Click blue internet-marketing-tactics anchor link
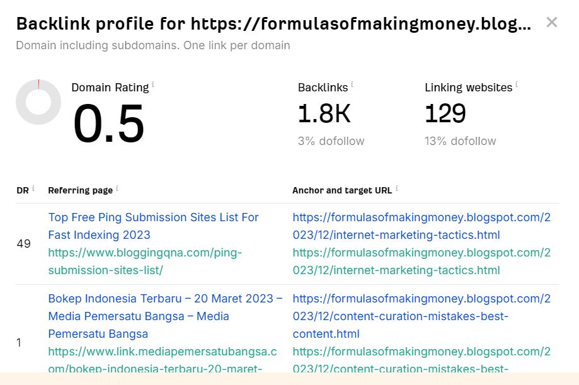This screenshot has width=579, height=385. pyautogui.click(x=421, y=226)
